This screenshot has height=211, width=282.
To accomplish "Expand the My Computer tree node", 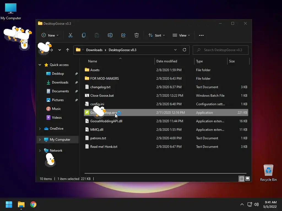I will [40, 140].
